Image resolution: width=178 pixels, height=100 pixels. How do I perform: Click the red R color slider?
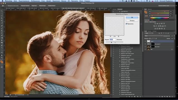[160, 11]
